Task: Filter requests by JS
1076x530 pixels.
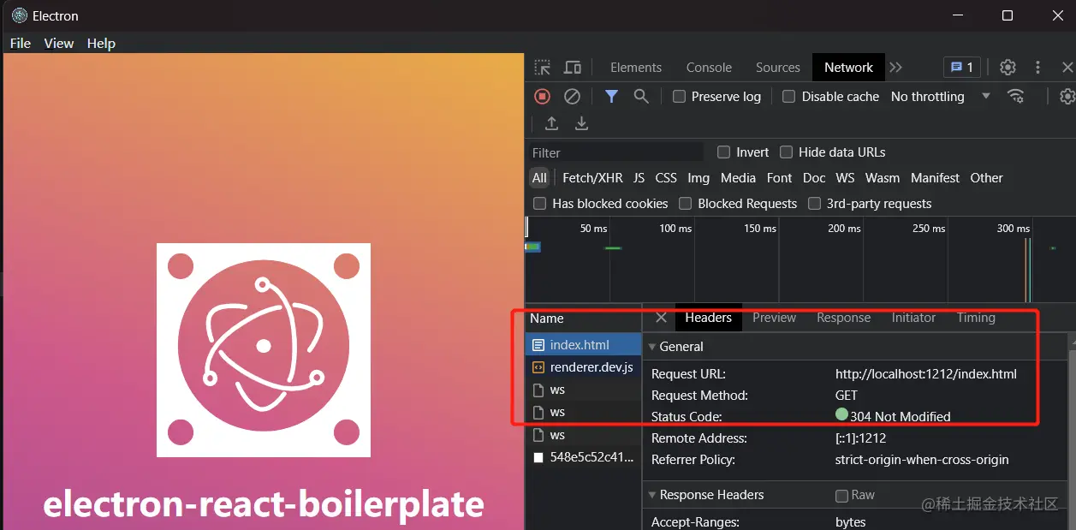Action: click(639, 178)
